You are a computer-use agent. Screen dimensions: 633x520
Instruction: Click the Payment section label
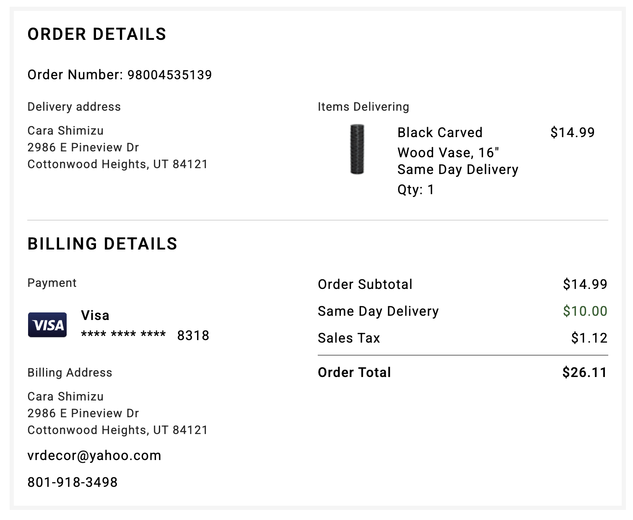(x=52, y=283)
